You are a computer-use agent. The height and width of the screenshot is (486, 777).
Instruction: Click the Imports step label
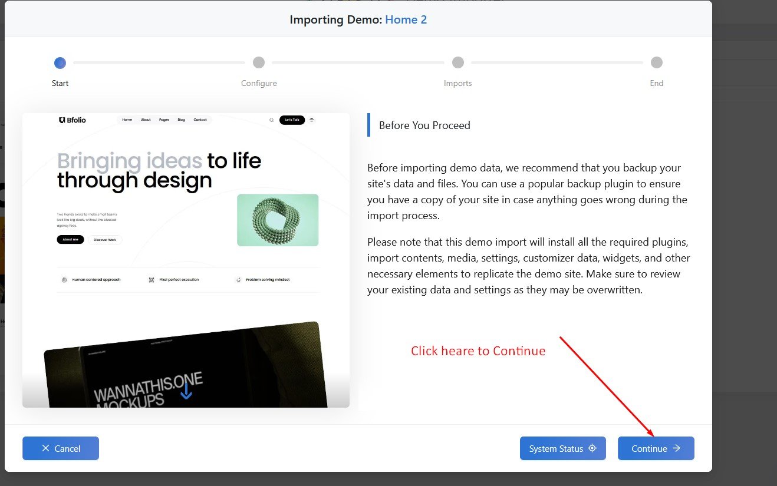click(x=458, y=83)
